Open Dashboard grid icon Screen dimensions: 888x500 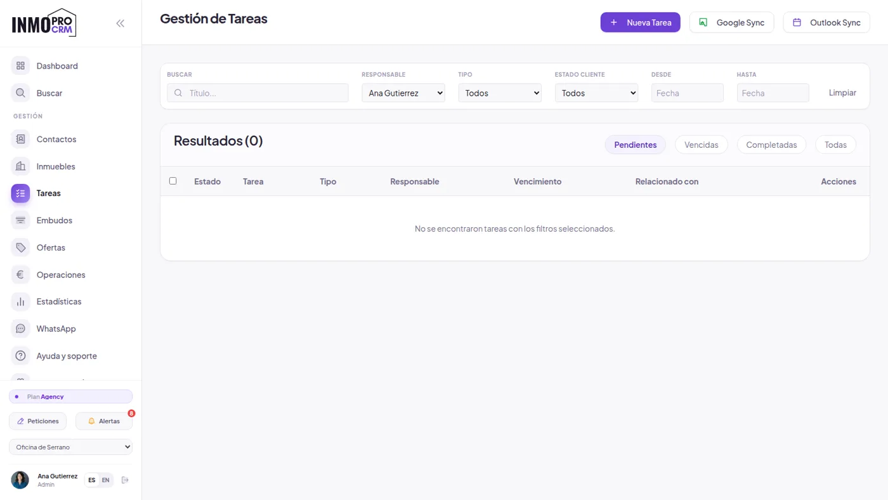coord(20,66)
